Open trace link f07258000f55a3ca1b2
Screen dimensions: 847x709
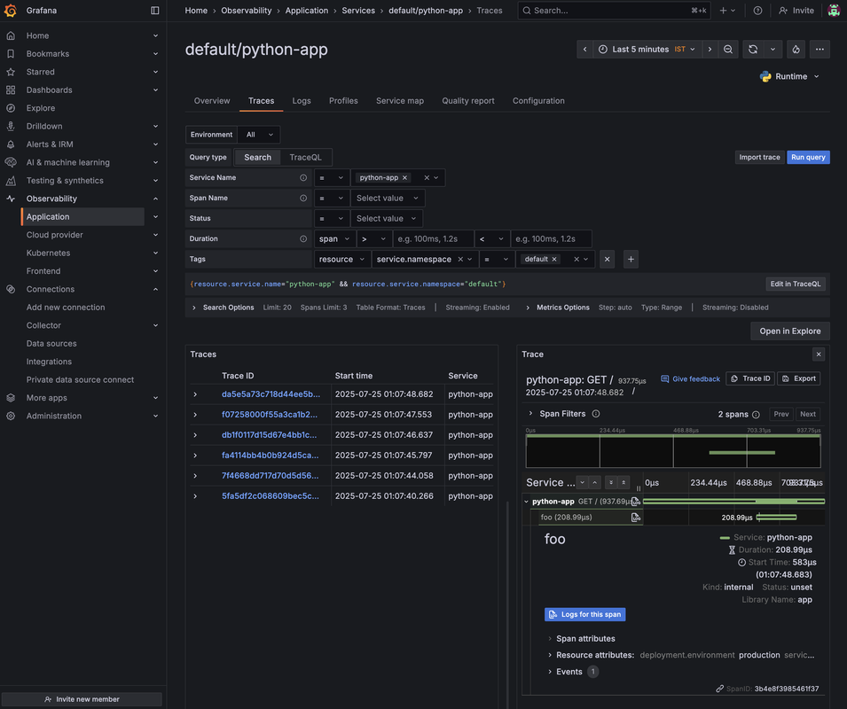[270, 415]
